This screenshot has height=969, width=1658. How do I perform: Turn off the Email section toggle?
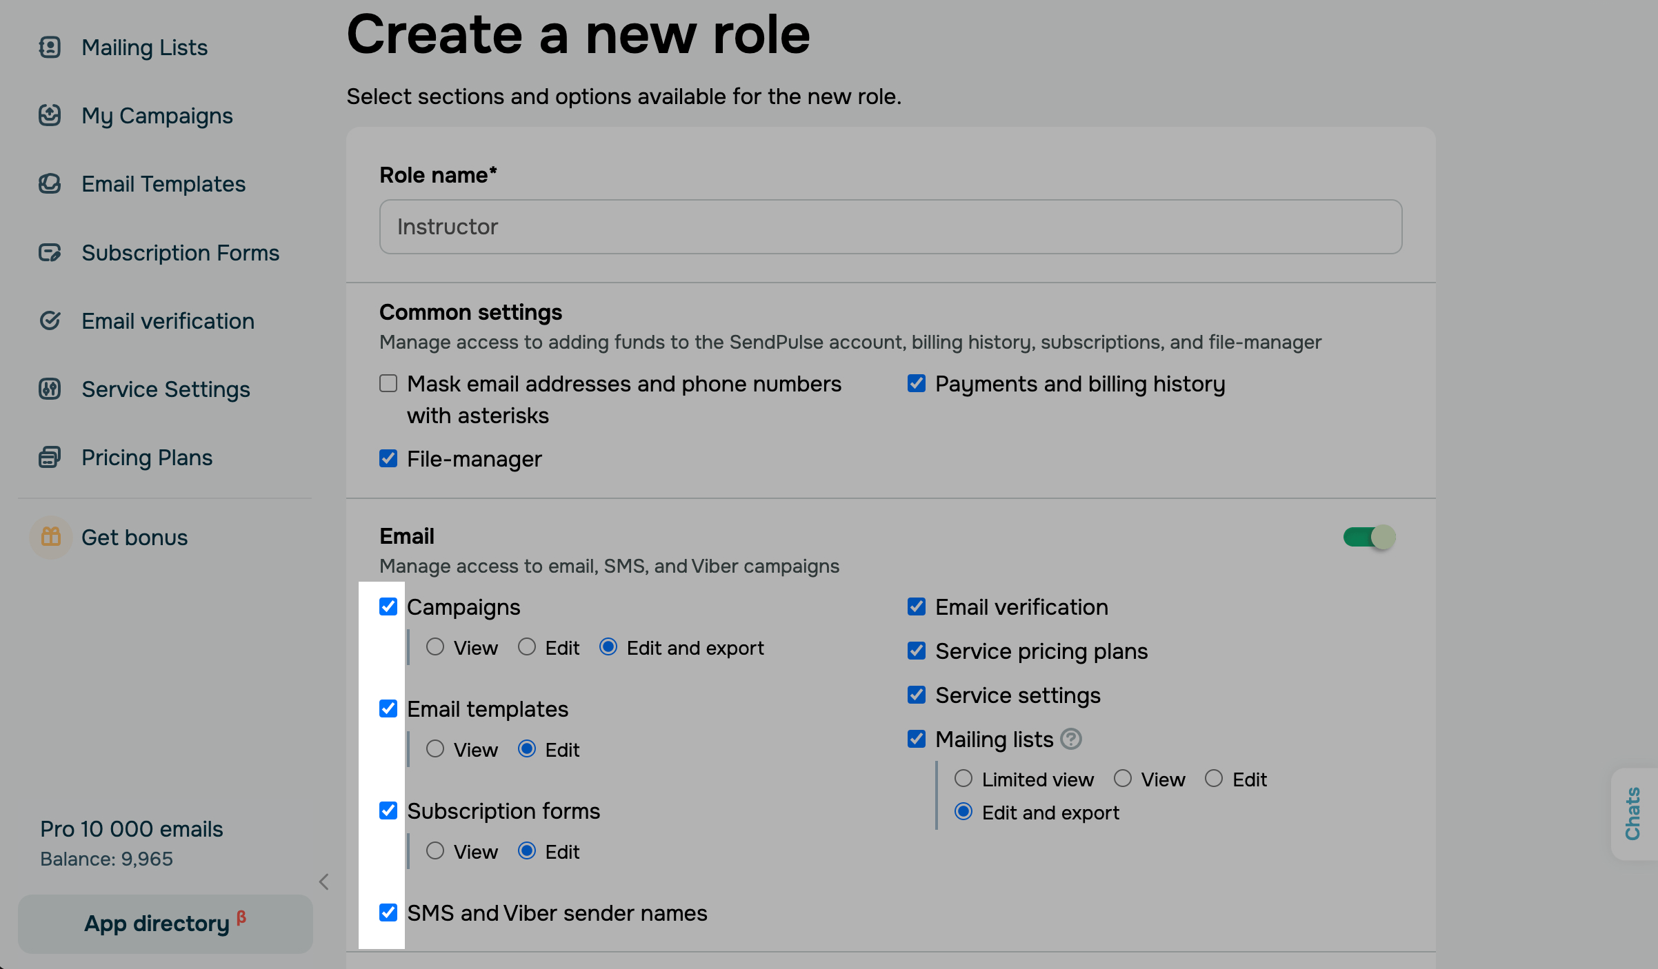tap(1369, 537)
